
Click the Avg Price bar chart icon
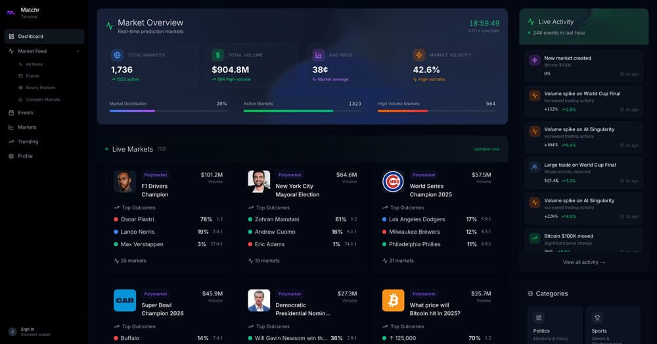(x=318, y=55)
